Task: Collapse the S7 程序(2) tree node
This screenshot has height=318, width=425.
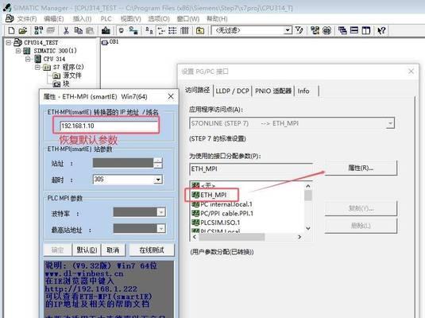Action: pyautogui.click(x=37, y=67)
